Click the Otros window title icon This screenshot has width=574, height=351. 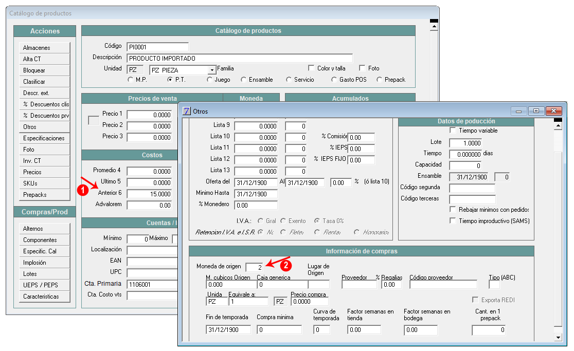(187, 111)
